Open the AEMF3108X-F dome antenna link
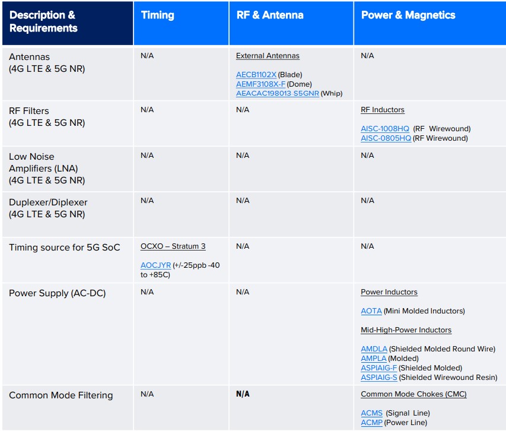506x431 pixels. click(260, 84)
